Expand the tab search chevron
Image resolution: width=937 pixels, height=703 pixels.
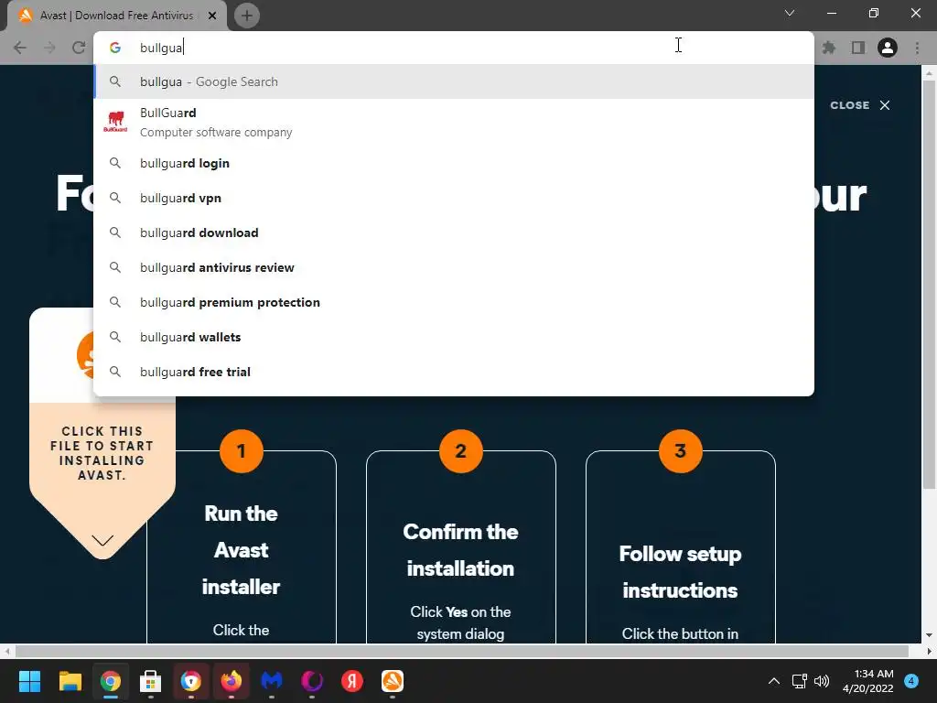[x=790, y=13]
